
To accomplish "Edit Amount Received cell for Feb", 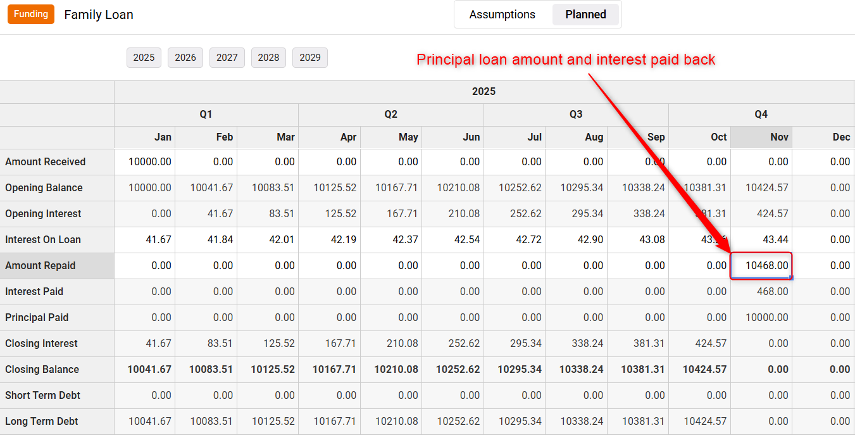I will tap(206, 162).
